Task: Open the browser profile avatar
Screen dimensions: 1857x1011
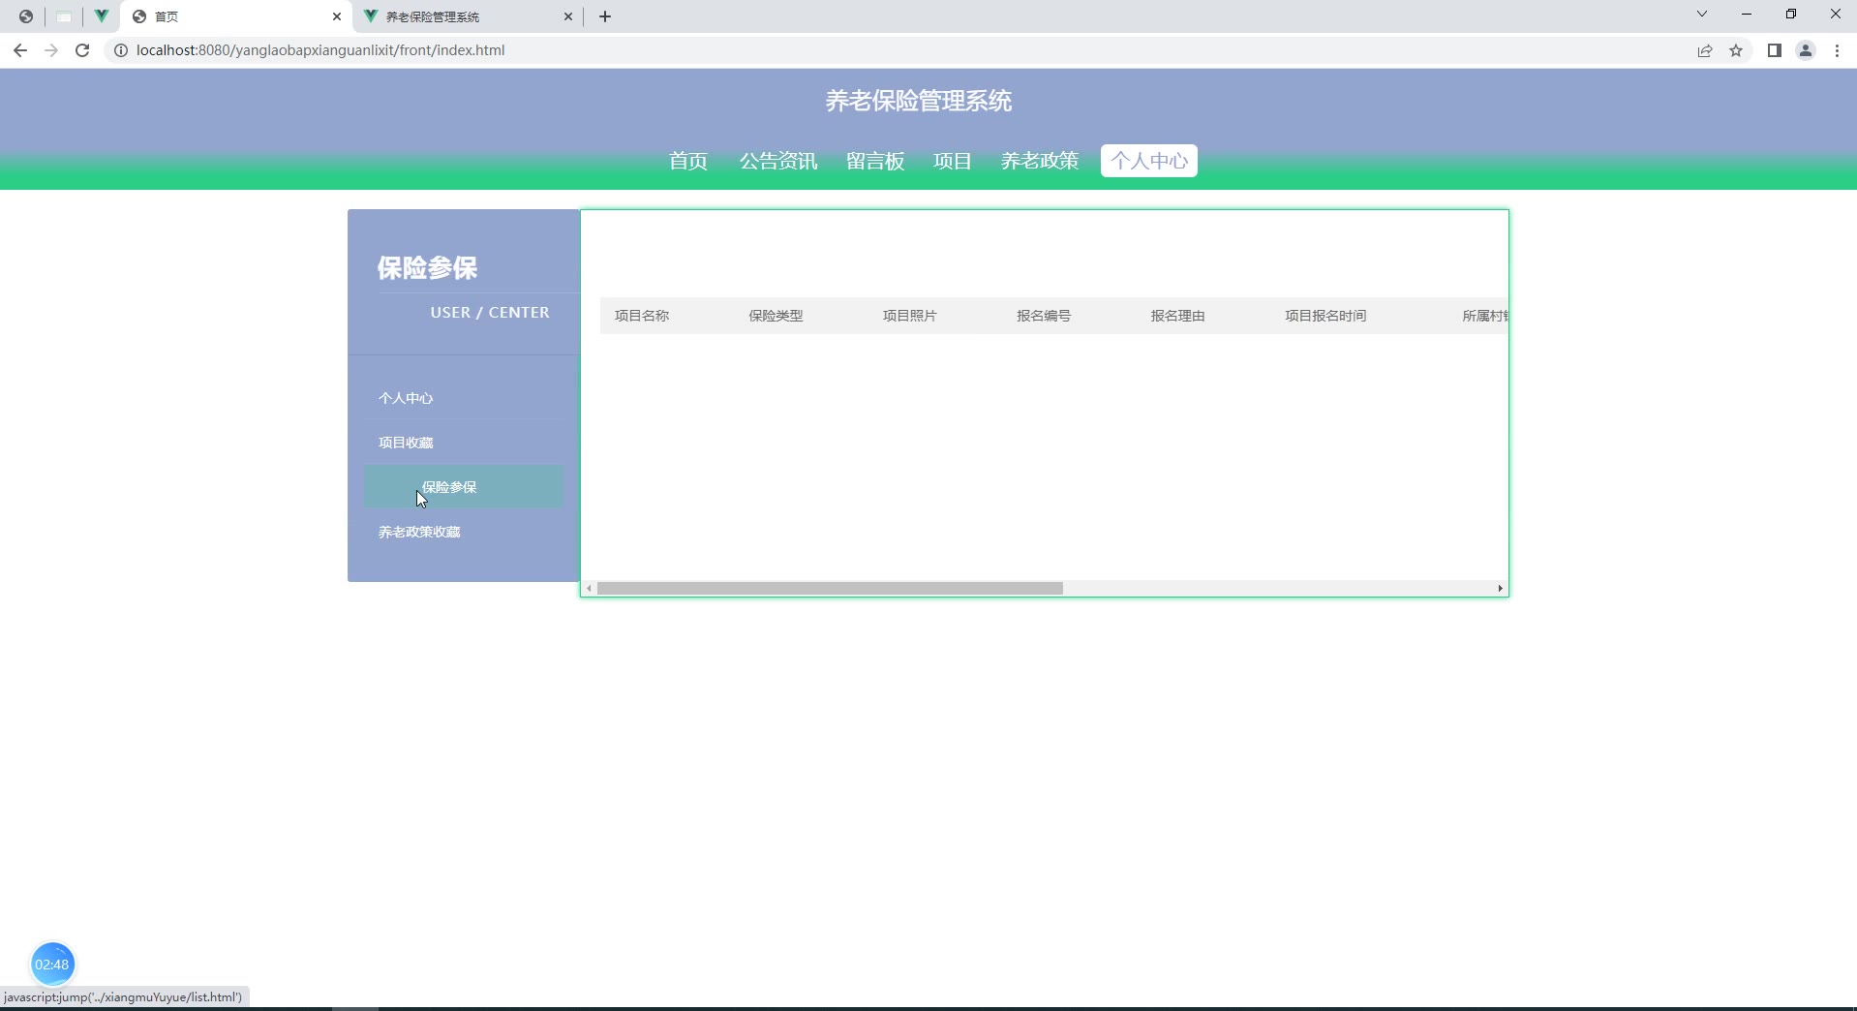Action: [x=1806, y=50]
